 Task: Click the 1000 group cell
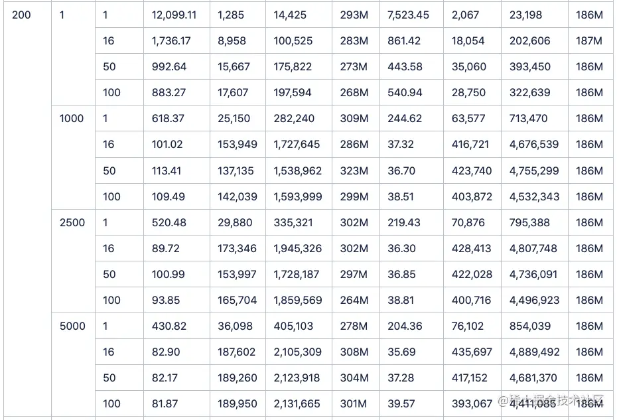pyautogui.click(x=72, y=119)
